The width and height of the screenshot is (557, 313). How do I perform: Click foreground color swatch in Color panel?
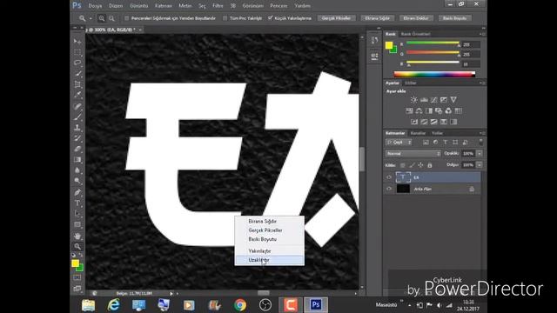(x=389, y=45)
